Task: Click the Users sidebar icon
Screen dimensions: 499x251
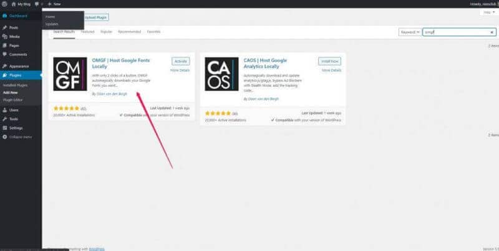Action: click(4, 110)
